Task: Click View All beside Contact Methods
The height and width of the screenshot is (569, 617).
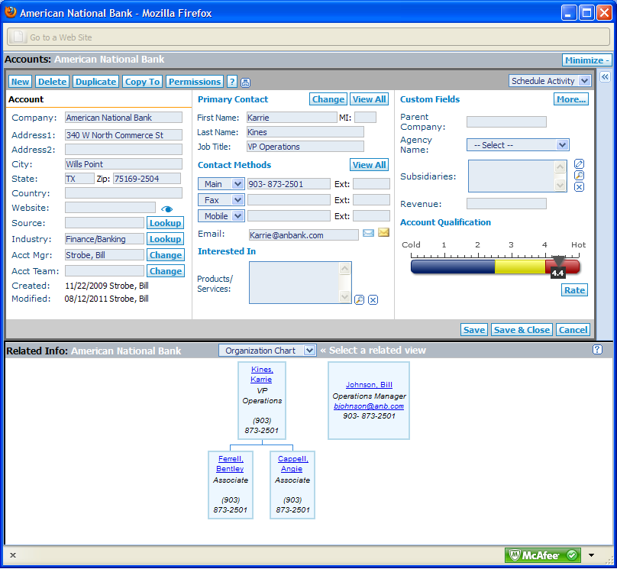Action: tap(369, 165)
